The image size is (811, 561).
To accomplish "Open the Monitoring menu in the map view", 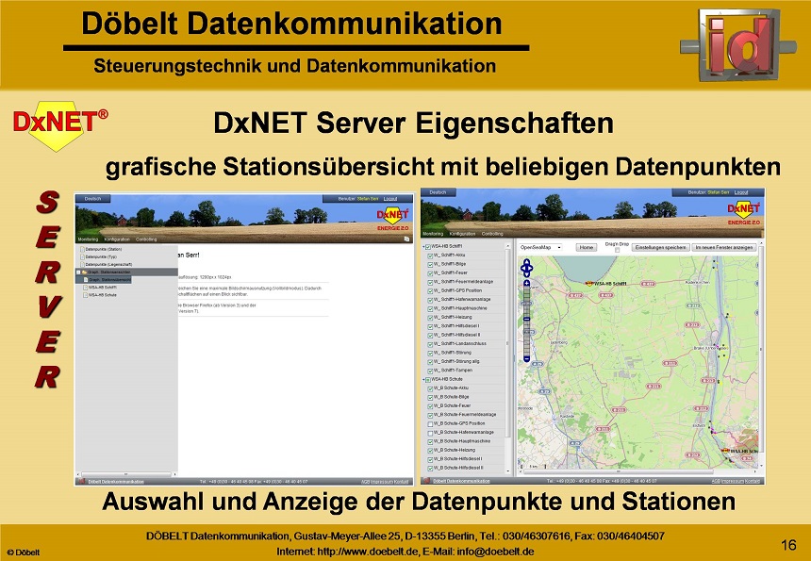I will pyautogui.click(x=433, y=234).
